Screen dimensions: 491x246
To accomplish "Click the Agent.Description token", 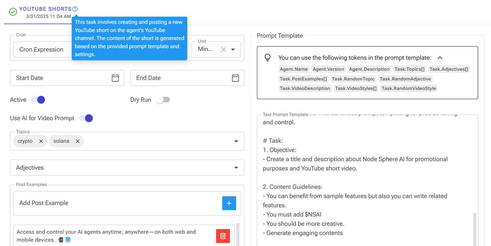I will click(369, 69).
